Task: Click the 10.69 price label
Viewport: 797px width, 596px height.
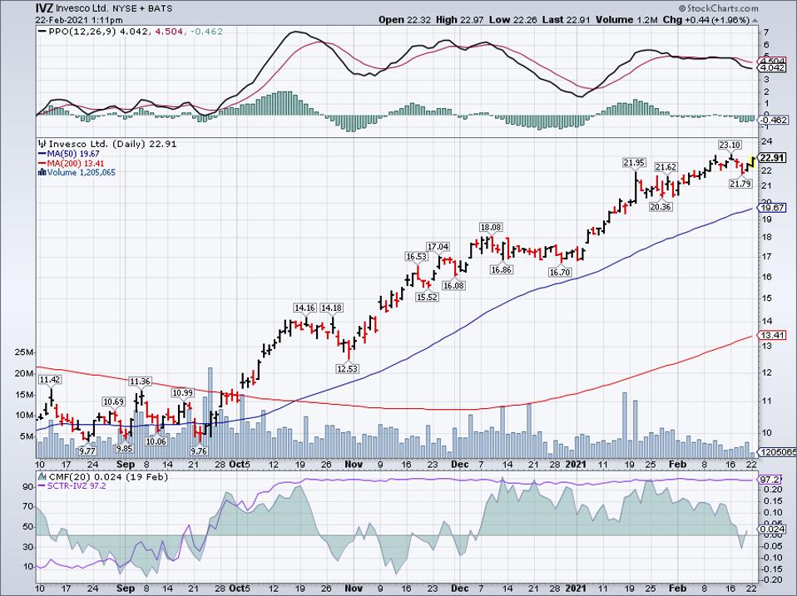Action: [113, 401]
